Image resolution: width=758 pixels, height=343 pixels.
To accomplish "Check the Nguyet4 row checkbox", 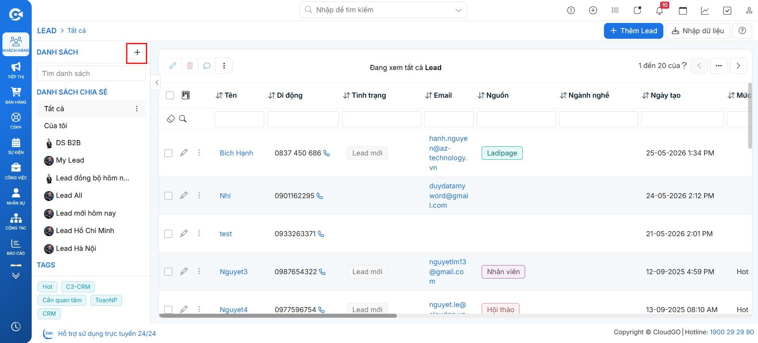I will [168, 309].
